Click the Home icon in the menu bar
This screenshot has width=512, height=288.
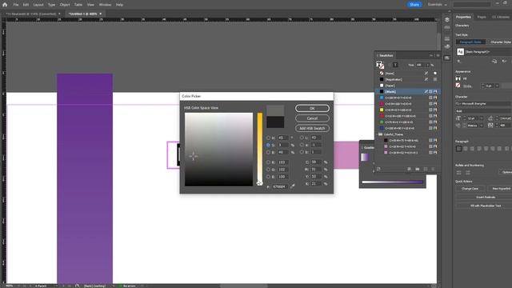(5, 5)
